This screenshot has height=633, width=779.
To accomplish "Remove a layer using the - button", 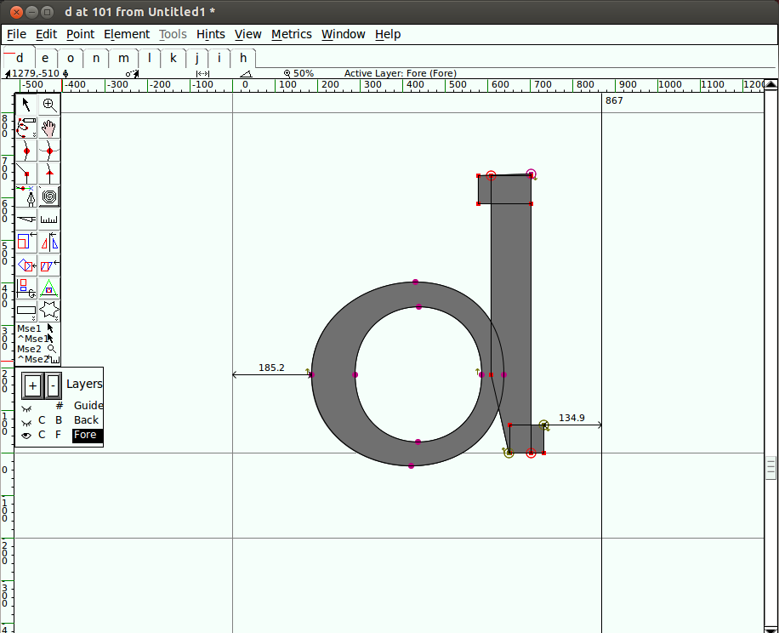I will coord(54,386).
